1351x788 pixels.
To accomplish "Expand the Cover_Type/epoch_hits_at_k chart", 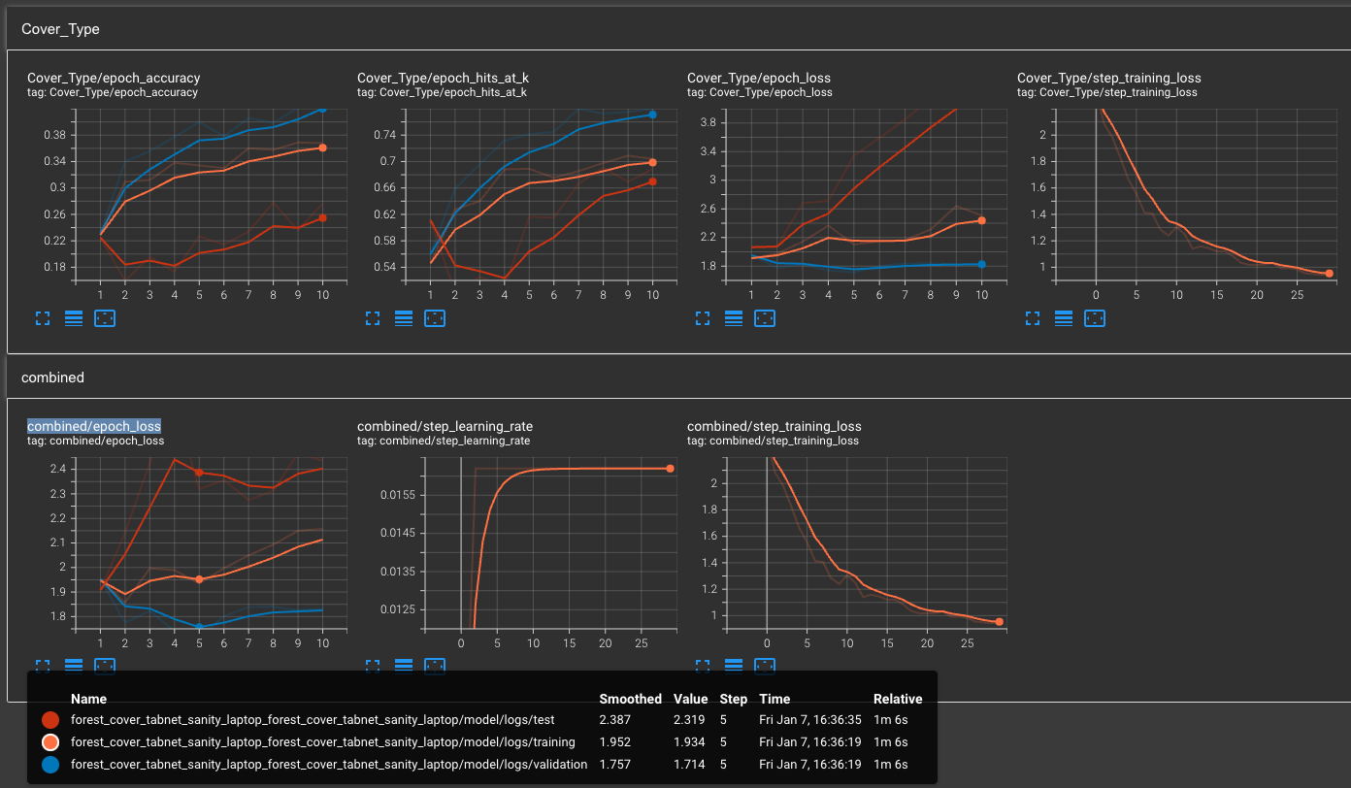I will click(373, 317).
